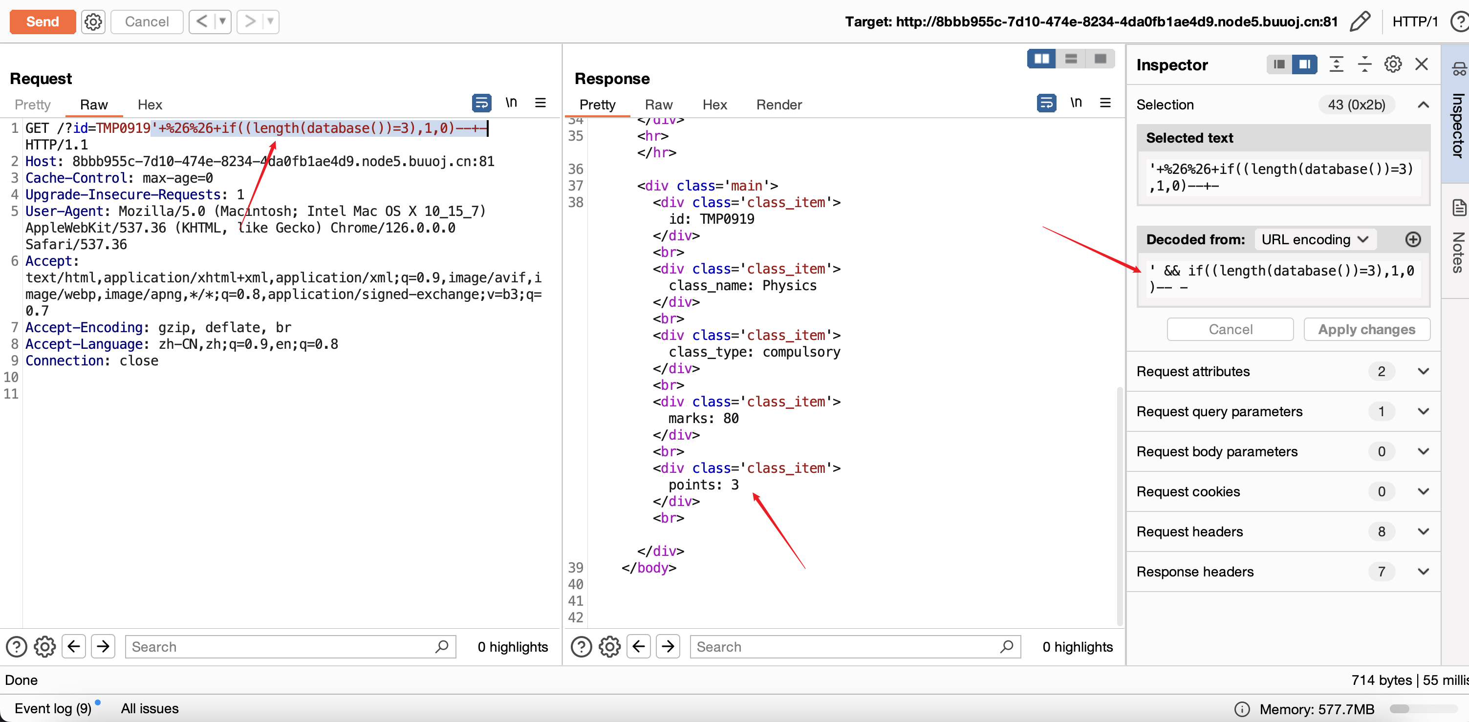Expand Request body parameters section
1469x722 pixels.
pyautogui.click(x=1283, y=451)
